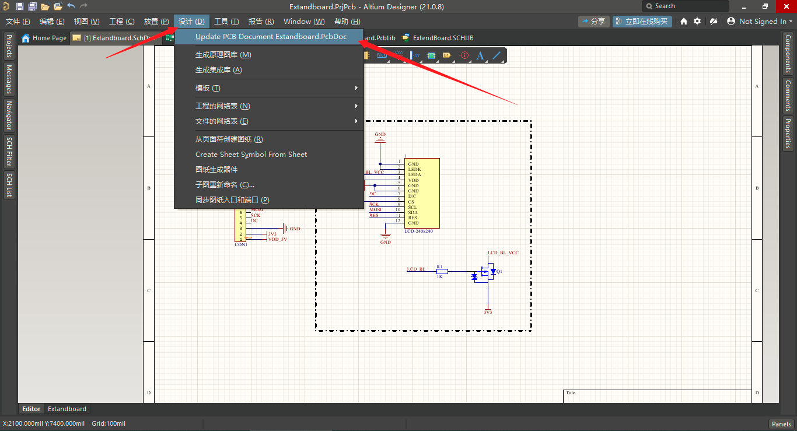Select the Place Part chip icon
The image size is (797, 431).
click(431, 55)
